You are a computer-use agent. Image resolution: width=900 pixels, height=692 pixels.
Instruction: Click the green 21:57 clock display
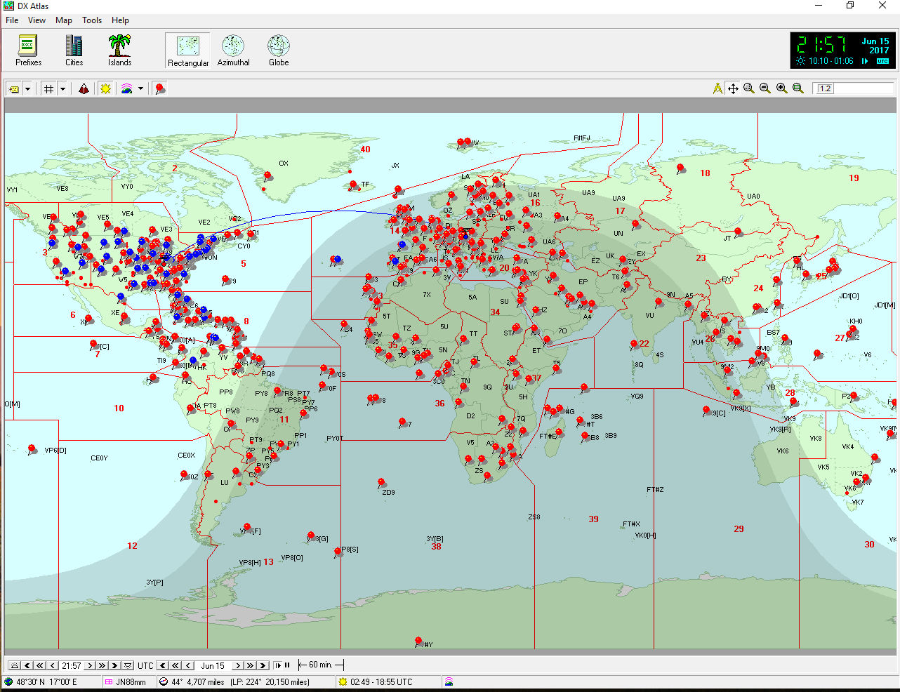821,45
